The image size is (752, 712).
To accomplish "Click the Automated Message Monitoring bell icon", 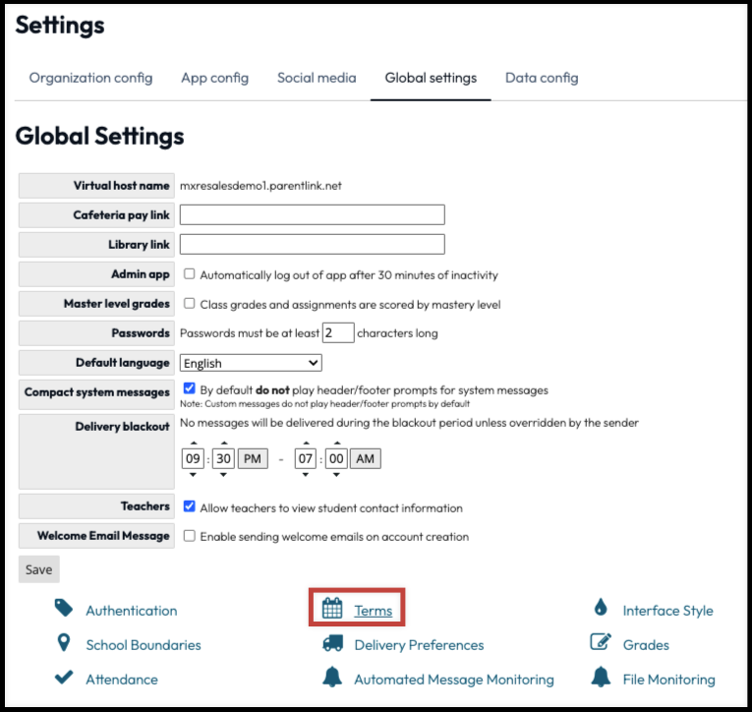I will pos(332,678).
